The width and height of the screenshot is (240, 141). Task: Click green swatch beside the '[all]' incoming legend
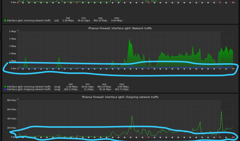click(5, 21)
